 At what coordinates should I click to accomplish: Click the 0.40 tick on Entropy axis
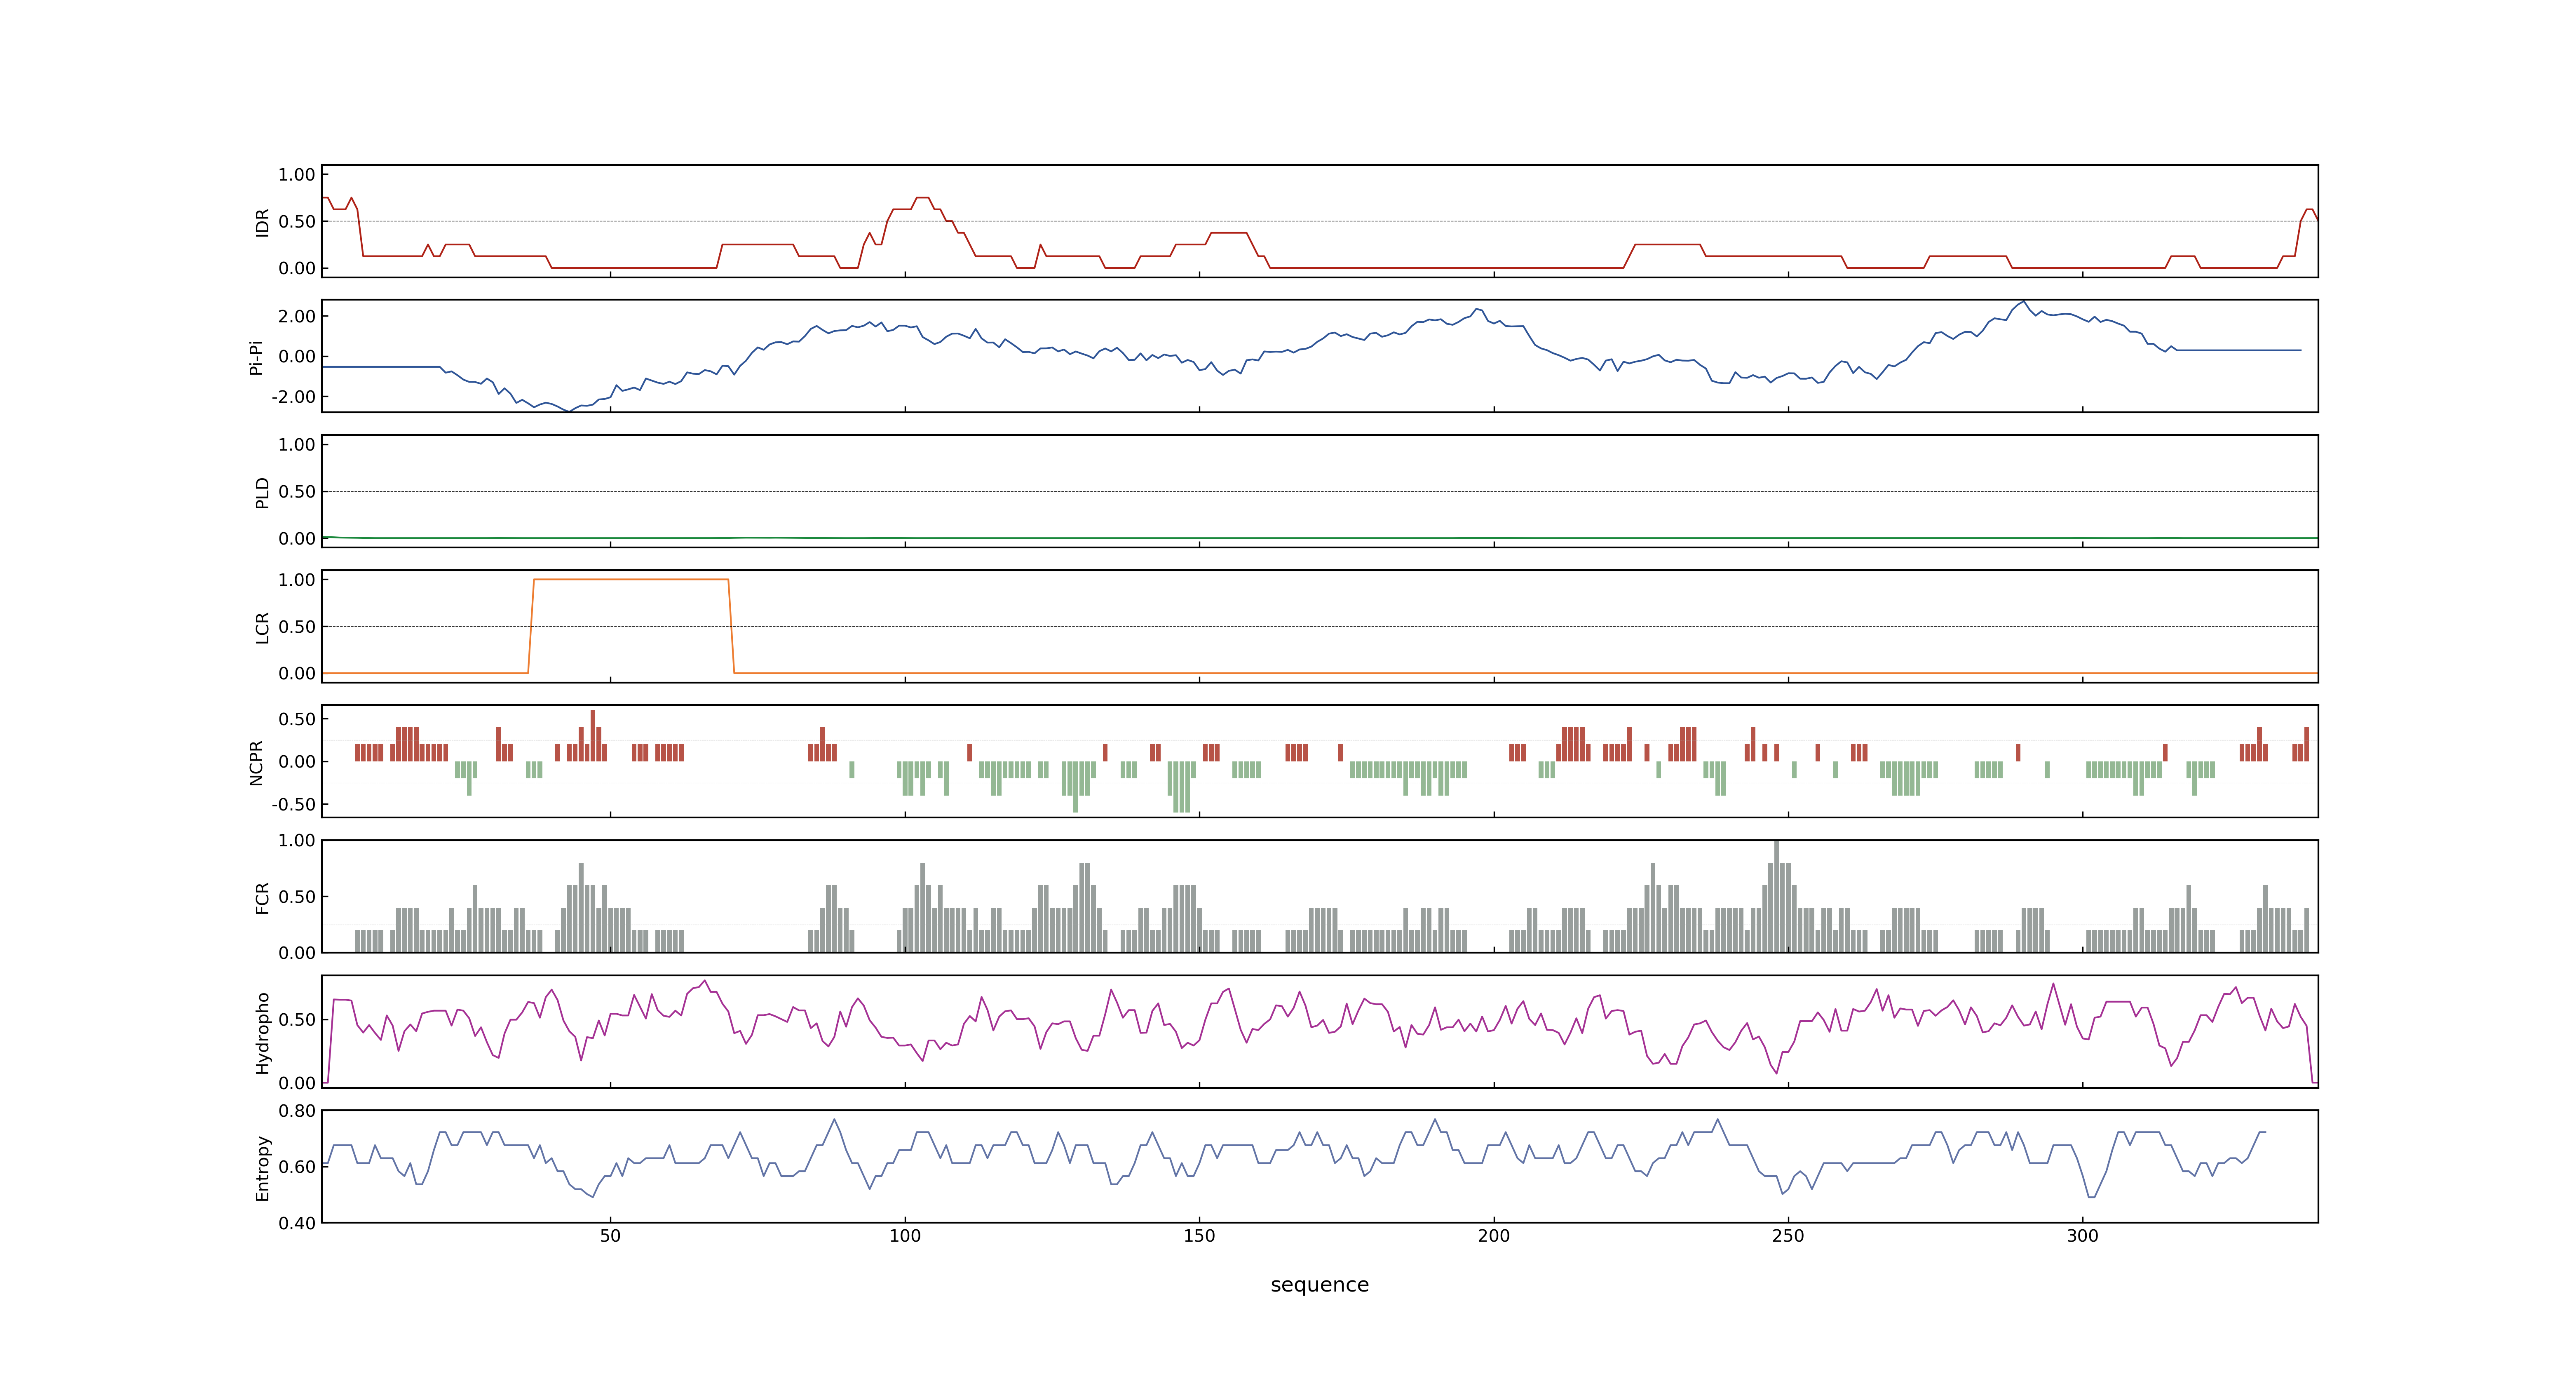pos(297,1223)
